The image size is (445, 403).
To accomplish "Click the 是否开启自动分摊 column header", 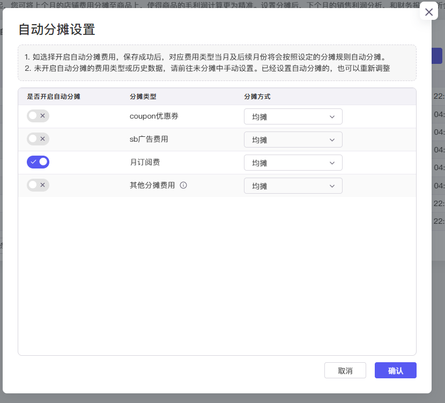I will pyautogui.click(x=54, y=97).
